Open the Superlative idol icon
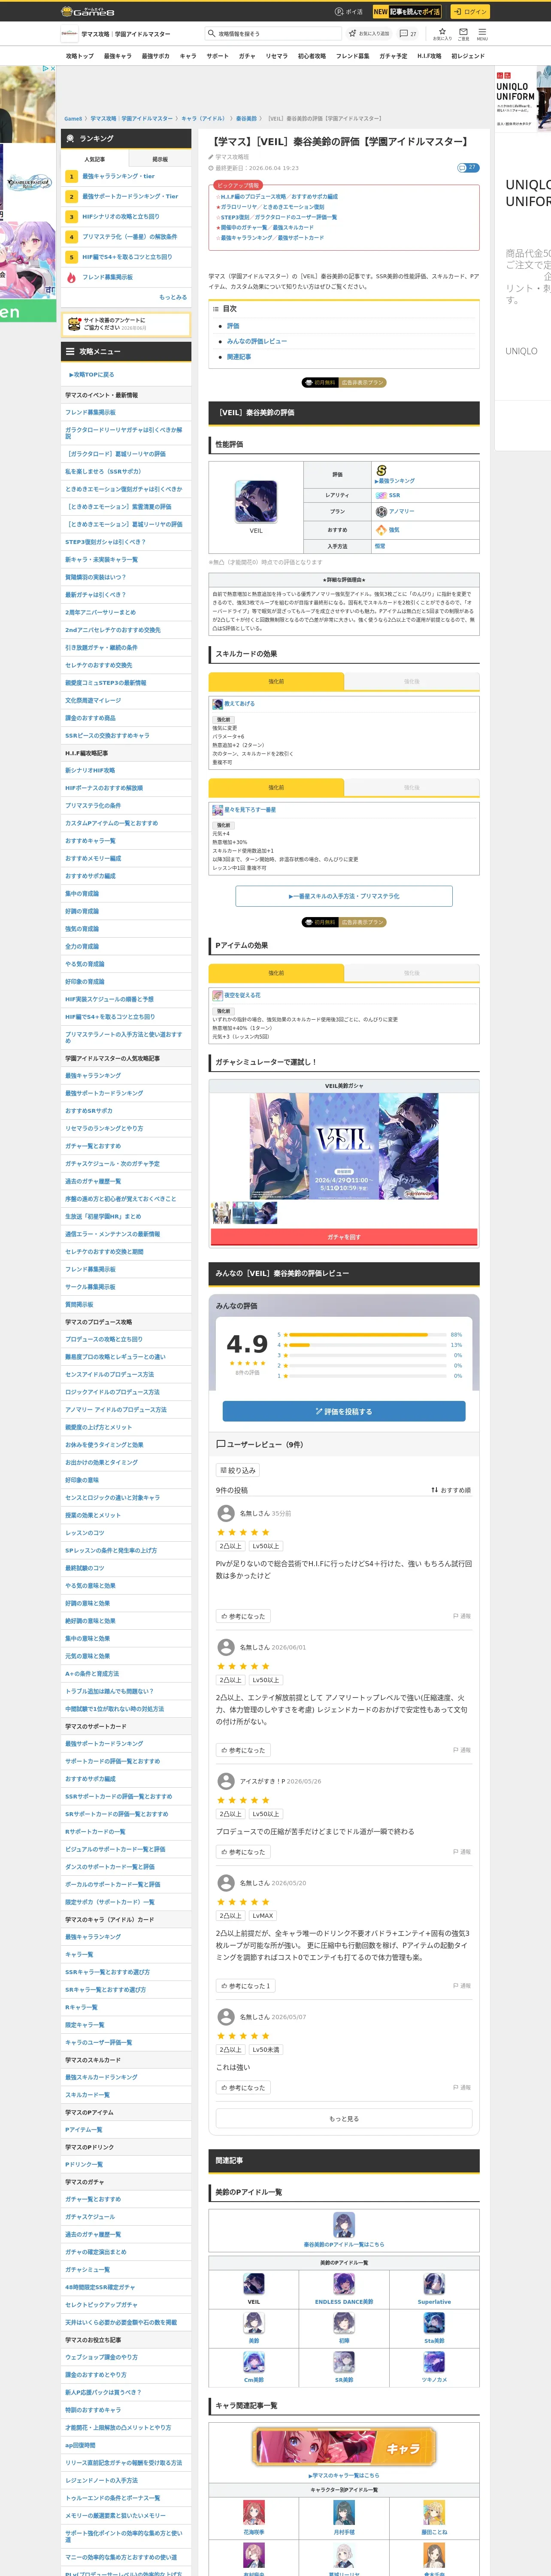The height and width of the screenshot is (2576, 551). pyautogui.click(x=434, y=2284)
